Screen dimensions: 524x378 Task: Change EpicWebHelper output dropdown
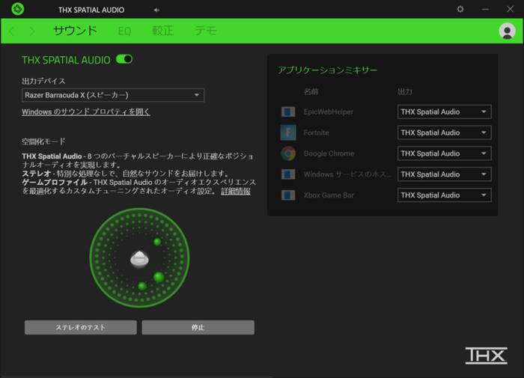coord(445,112)
